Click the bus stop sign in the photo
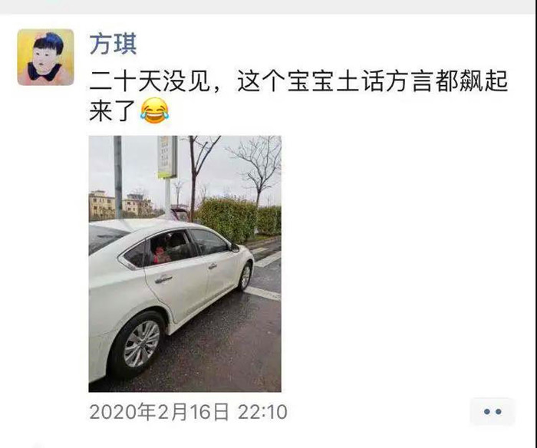The image size is (537, 448). [x=167, y=156]
